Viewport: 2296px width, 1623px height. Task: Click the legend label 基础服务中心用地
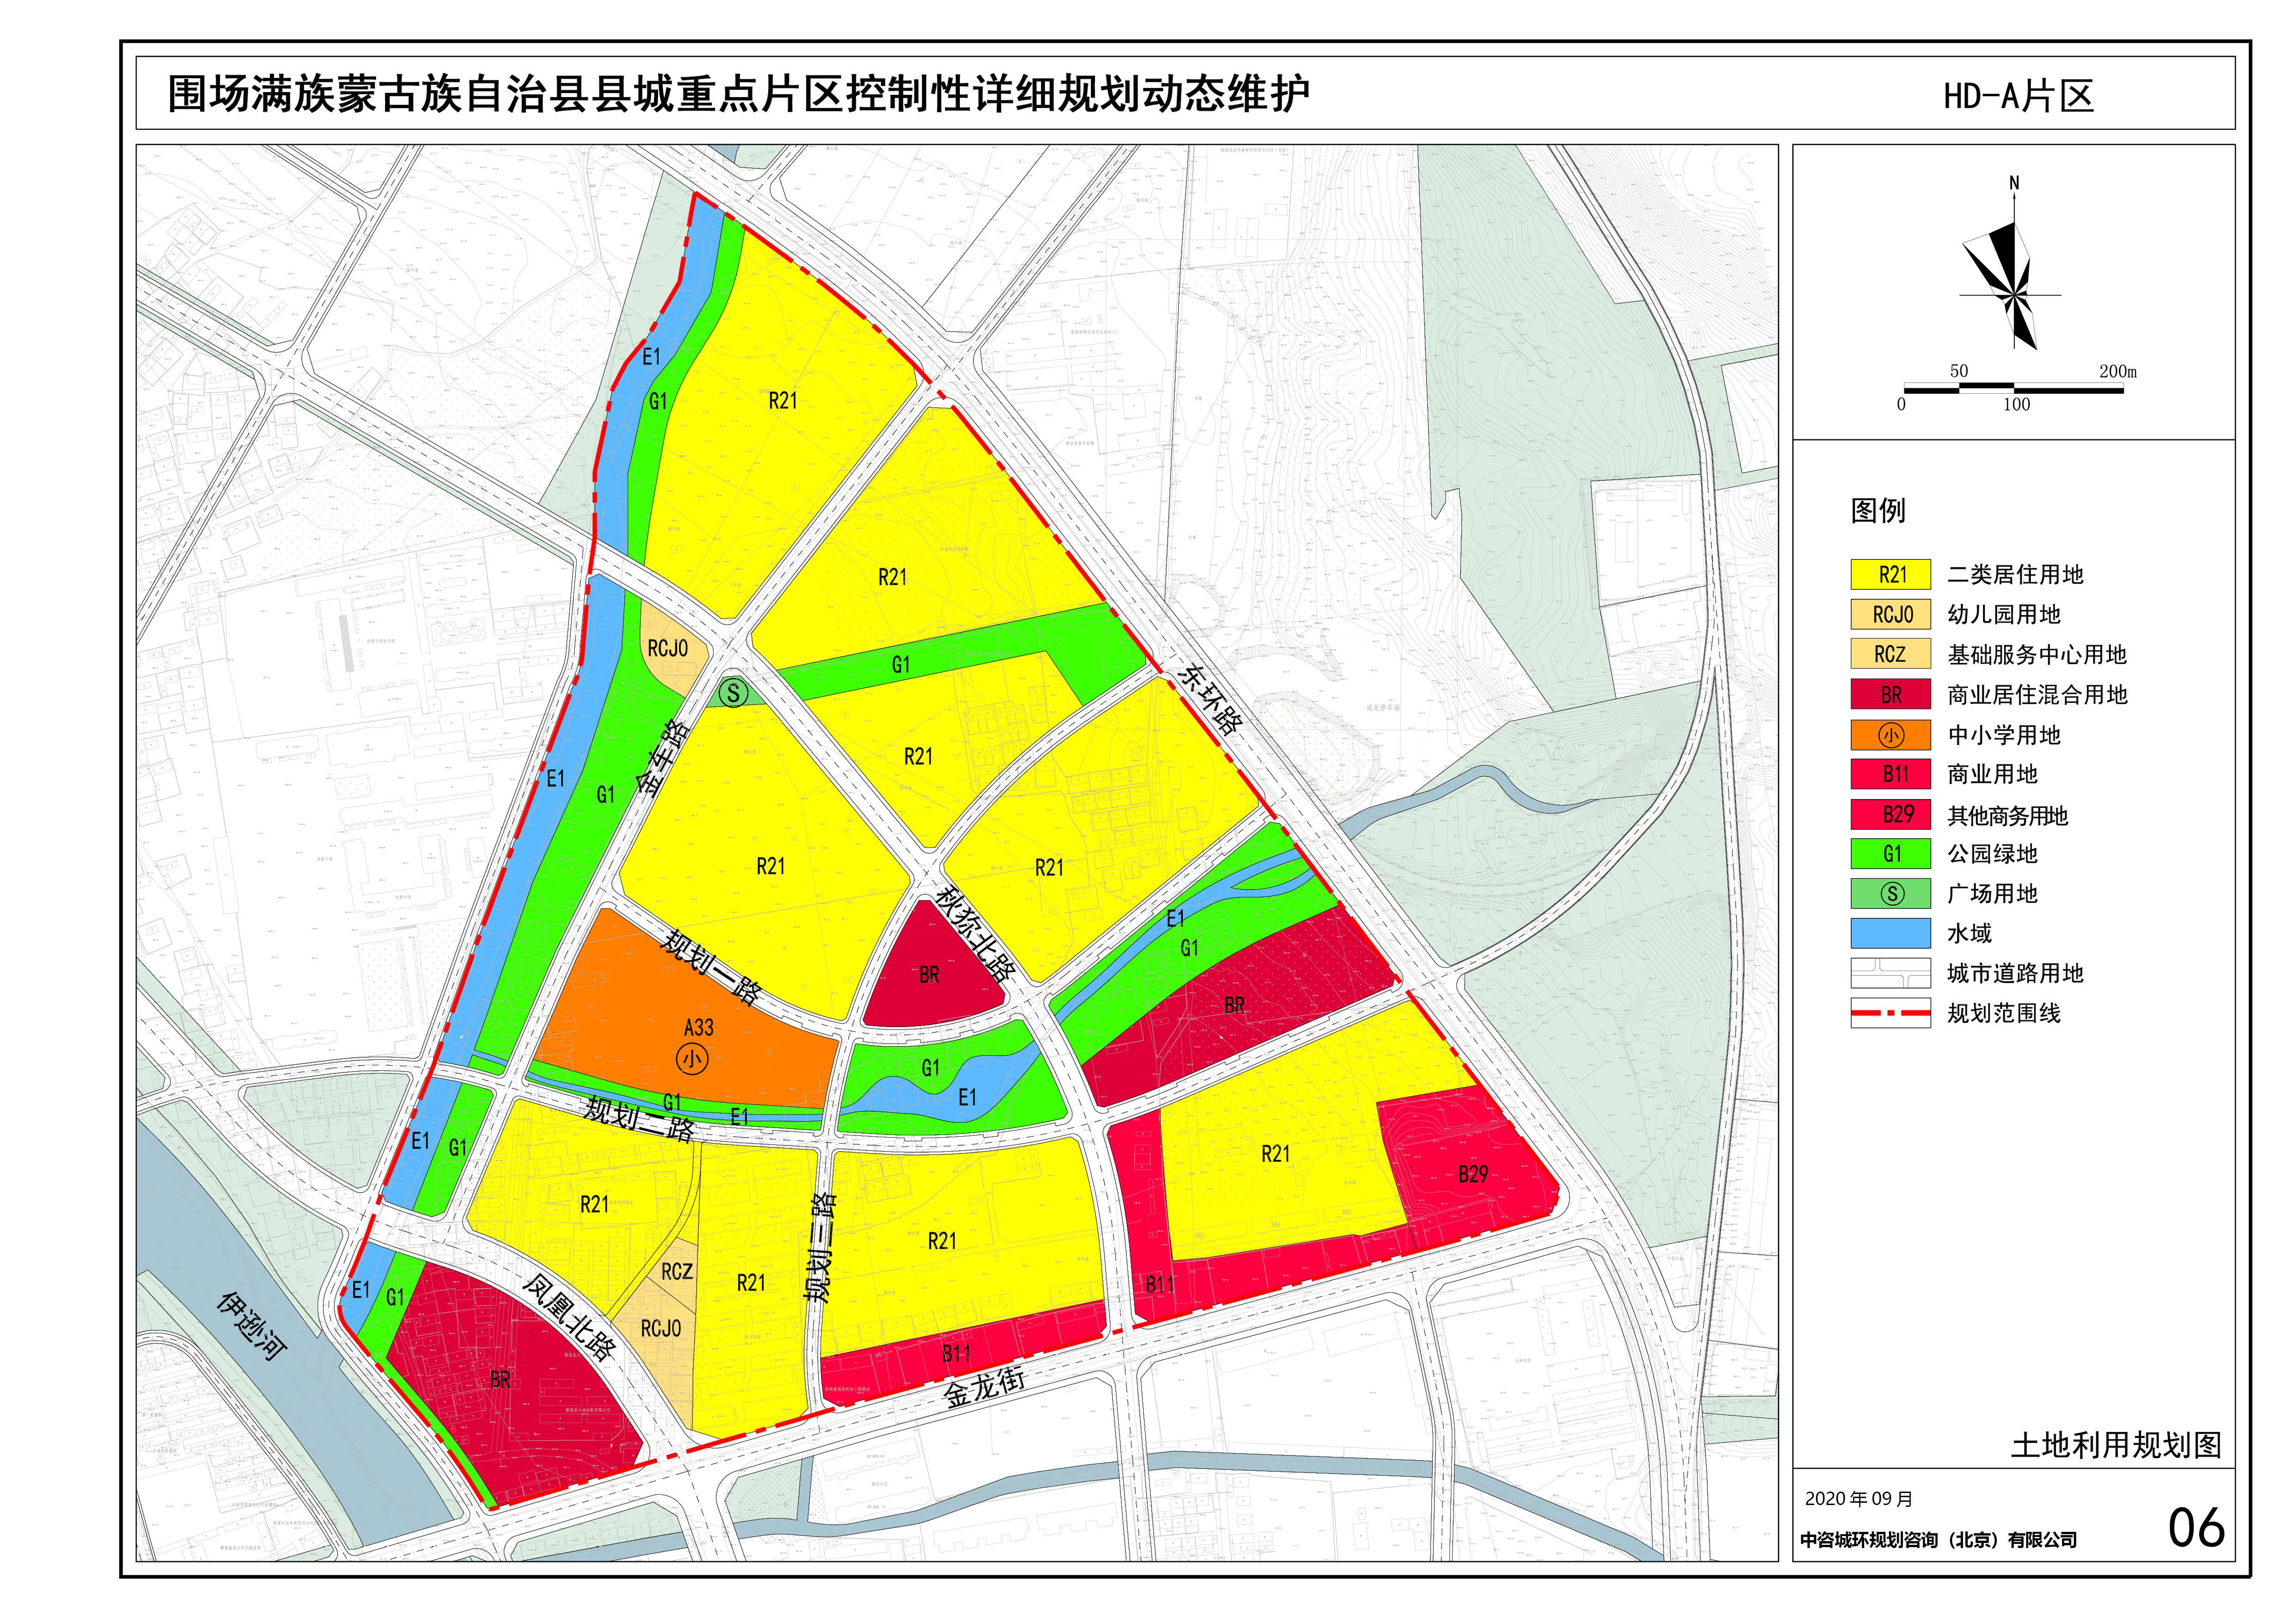[2037, 655]
